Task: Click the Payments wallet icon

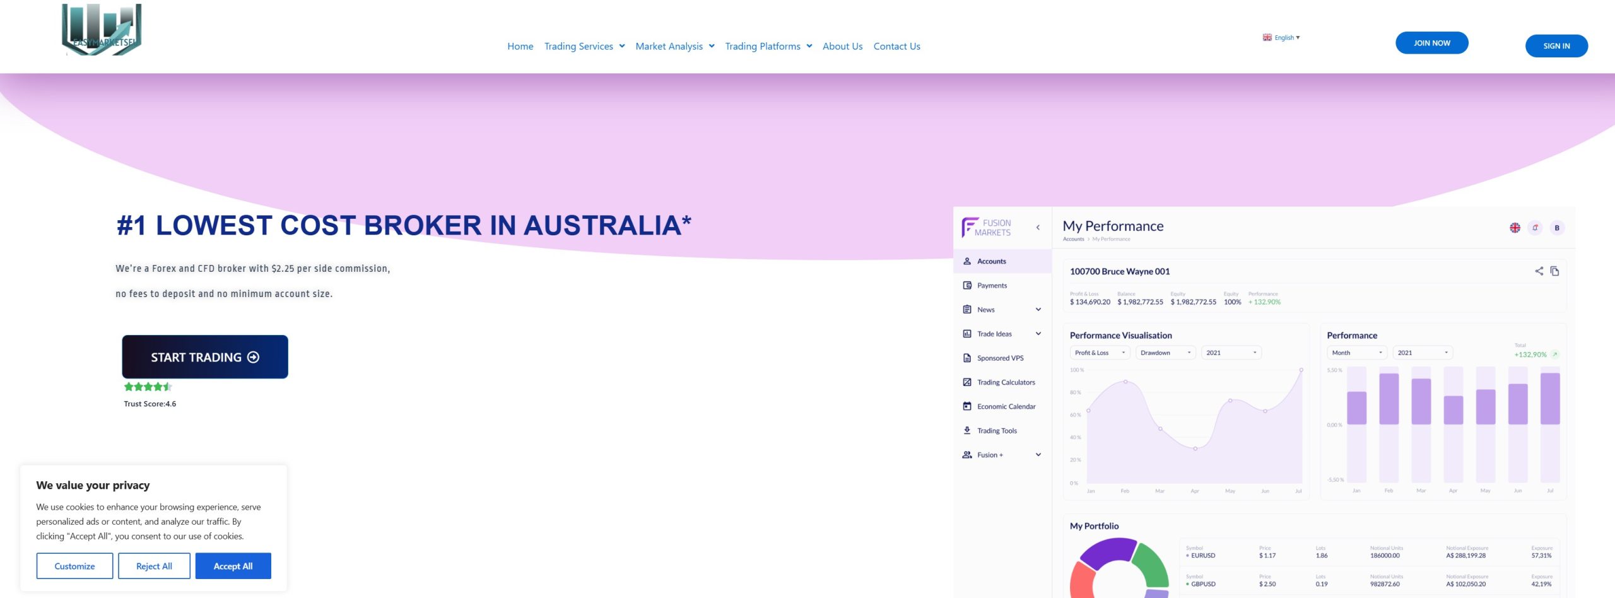Action: [966, 286]
